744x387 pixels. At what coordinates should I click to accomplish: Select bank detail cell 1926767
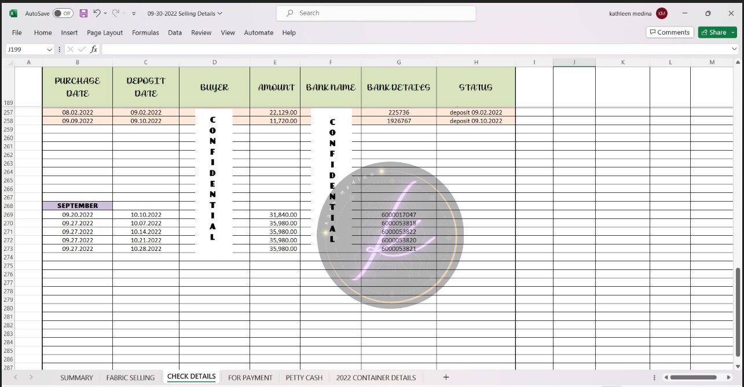(399, 121)
